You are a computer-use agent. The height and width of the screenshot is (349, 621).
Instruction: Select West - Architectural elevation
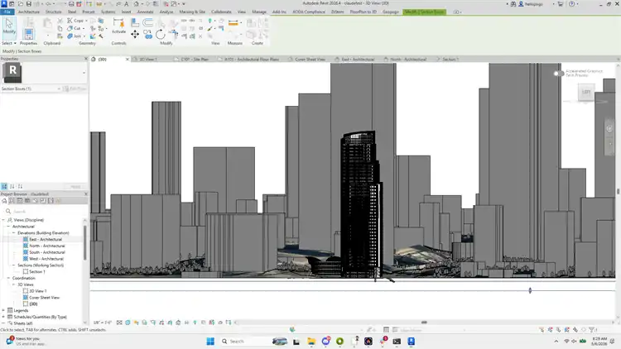tap(46, 259)
